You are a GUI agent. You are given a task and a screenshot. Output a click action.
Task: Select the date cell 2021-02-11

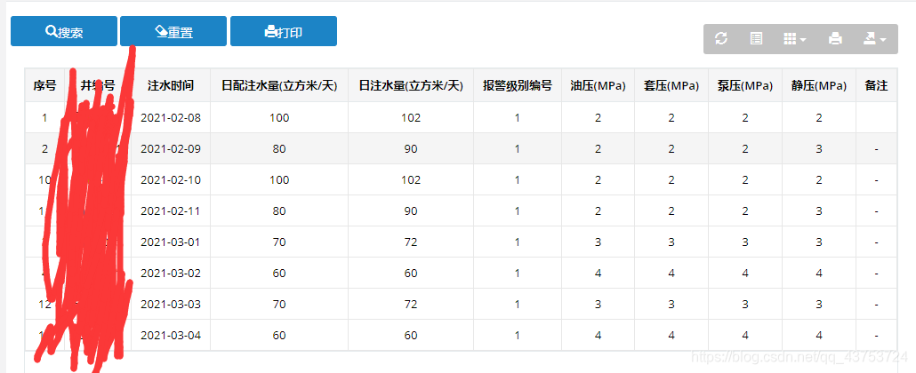coord(171,210)
